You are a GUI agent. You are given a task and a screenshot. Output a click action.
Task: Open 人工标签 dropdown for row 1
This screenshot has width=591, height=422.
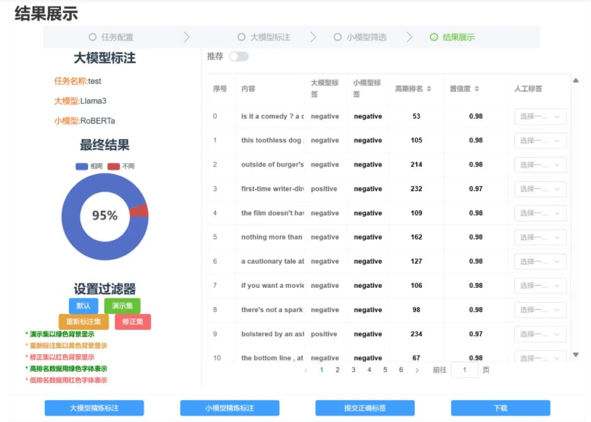click(540, 141)
